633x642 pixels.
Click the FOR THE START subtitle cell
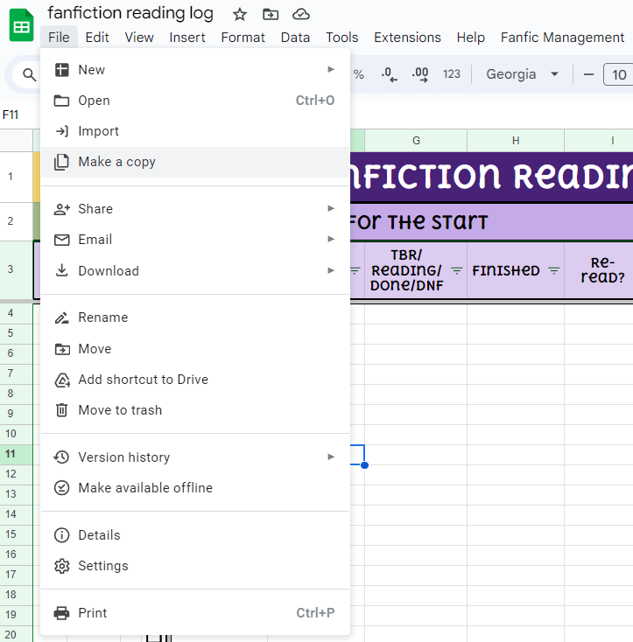click(492, 222)
